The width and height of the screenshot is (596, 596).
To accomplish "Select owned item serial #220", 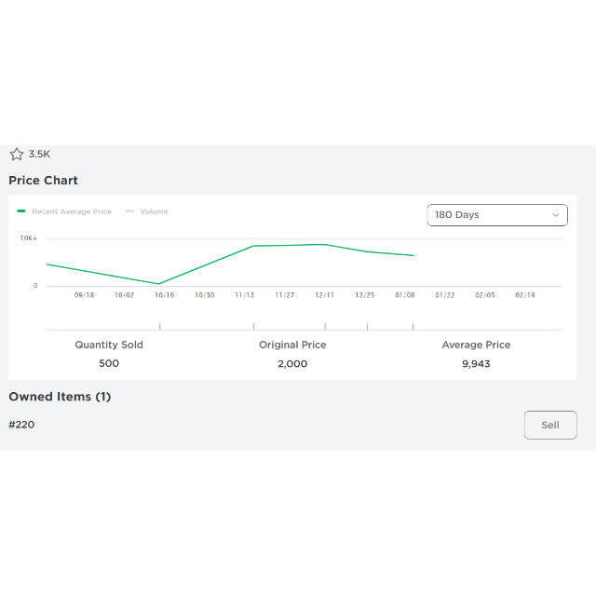I will (x=21, y=425).
